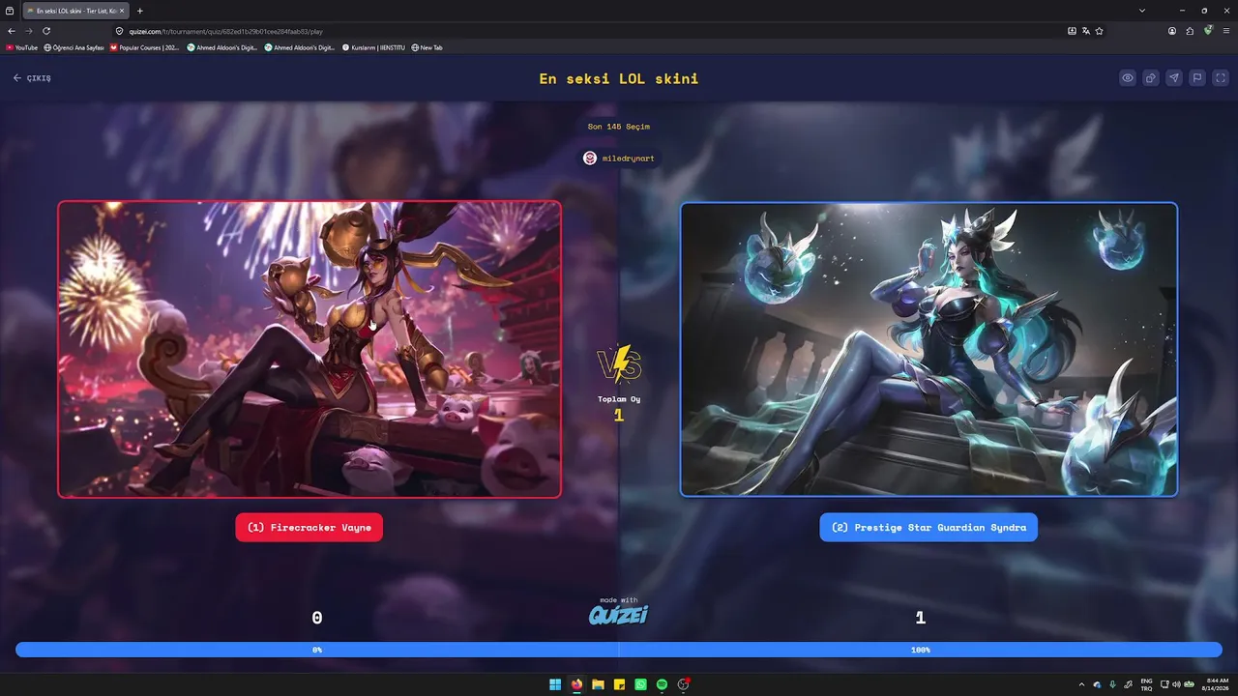This screenshot has height=696, width=1238.
Task: Select the Prestige Star Guardian Syndra image
Action: click(x=928, y=349)
